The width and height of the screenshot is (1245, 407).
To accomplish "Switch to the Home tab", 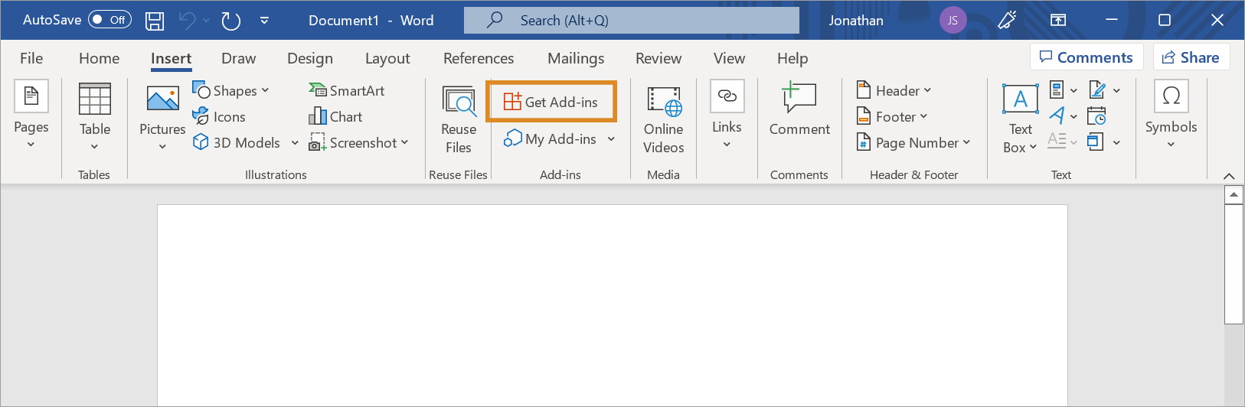I will (100, 58).
